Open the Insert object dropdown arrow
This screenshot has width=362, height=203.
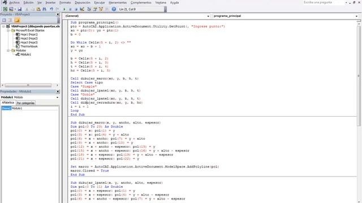click(x=15, y=9)
